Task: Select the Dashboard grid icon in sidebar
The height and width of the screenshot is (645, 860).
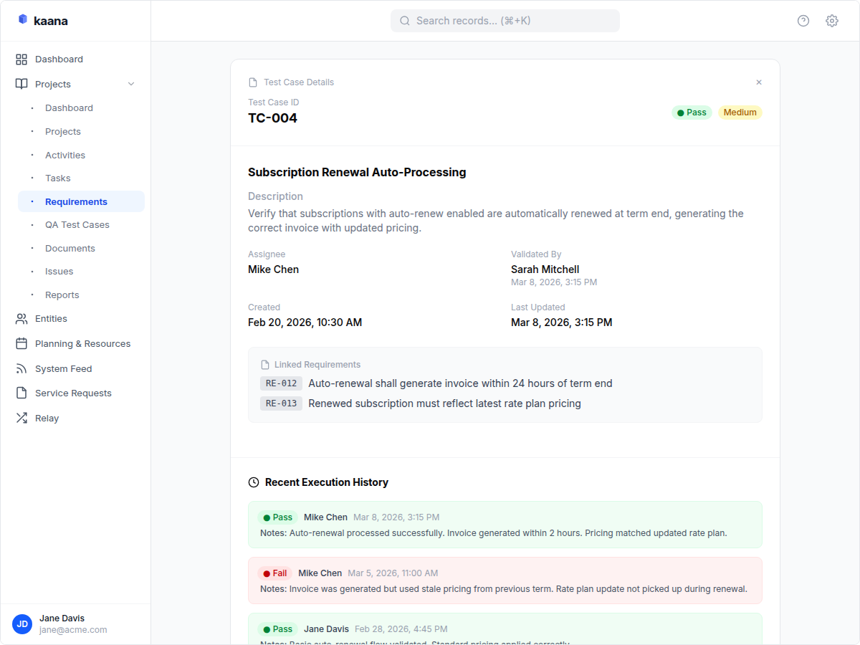Action: click(x=22, y=59)
